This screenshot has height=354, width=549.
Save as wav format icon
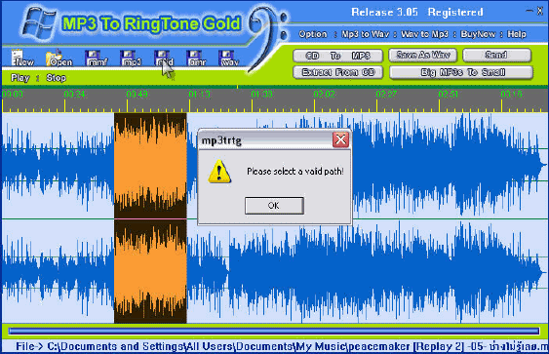tap(228, 59)
